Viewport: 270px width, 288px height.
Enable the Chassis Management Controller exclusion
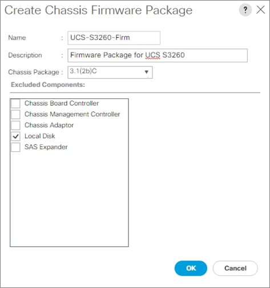pyautogui.click(x=15, y=114)
